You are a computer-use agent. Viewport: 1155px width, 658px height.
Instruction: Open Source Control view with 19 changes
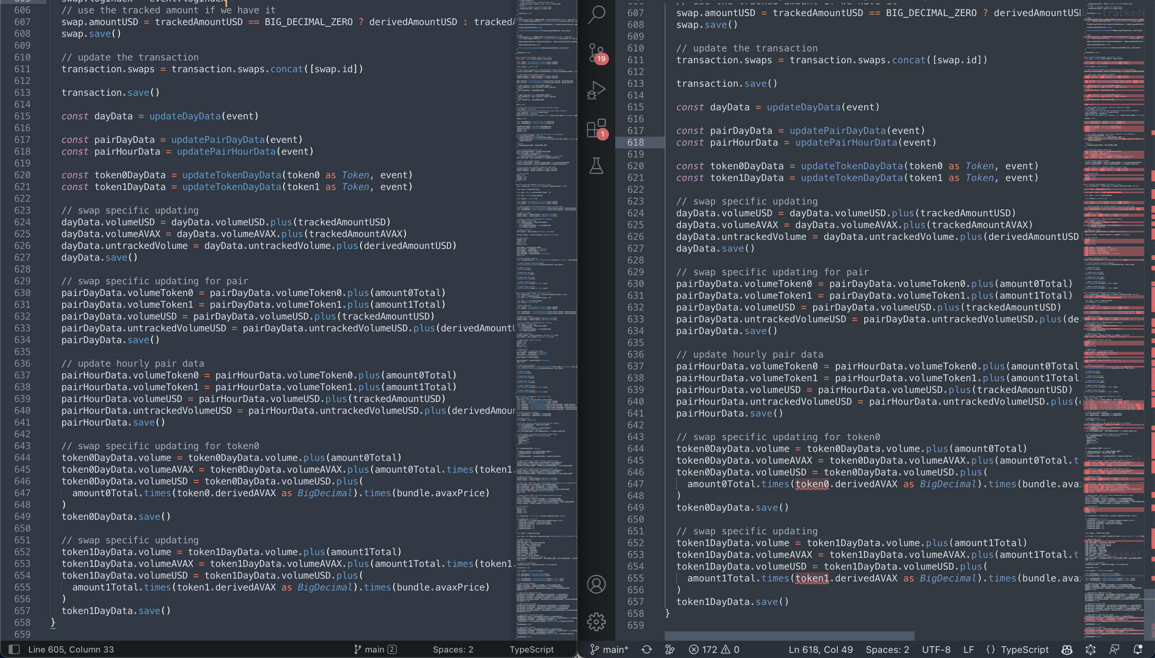pos(596,53)
